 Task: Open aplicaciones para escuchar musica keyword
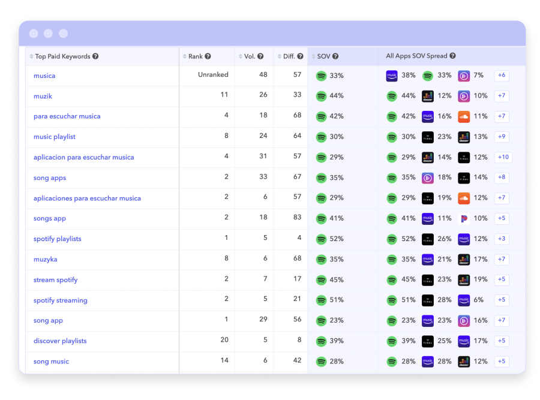pyautogui.click(x=87, y=199)
